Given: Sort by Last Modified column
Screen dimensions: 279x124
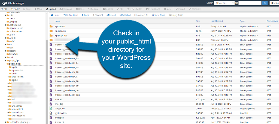Looking at the screenshot, I should [x=217, y=21].
